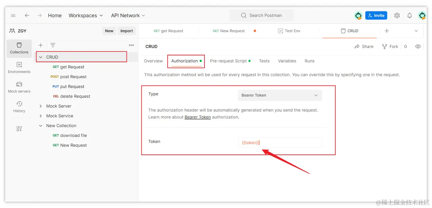Go back with the left arrow
432x208 pixels.
27,15
